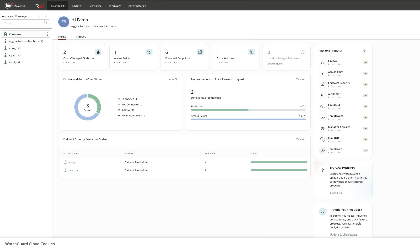Image resolution: width=420 pixels, height=246 pixels.
Task: Collapse the Account Manager panel arrow
Action: (x=47, y=16)
